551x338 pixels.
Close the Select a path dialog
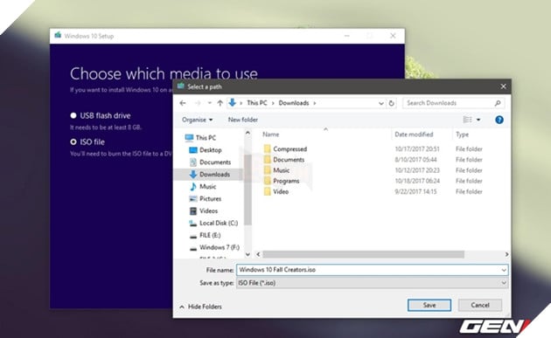[503, 86]
